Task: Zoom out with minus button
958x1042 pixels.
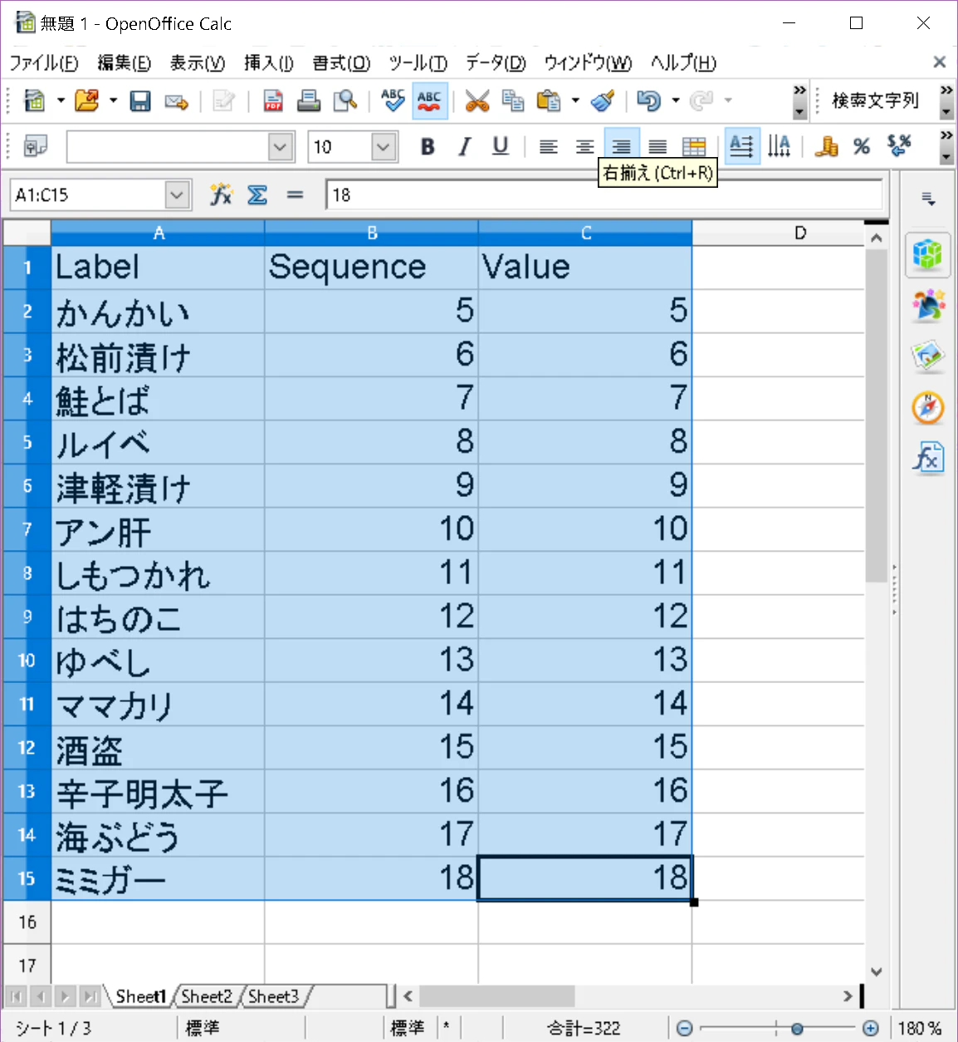Action: click(x=685, y=1029)
